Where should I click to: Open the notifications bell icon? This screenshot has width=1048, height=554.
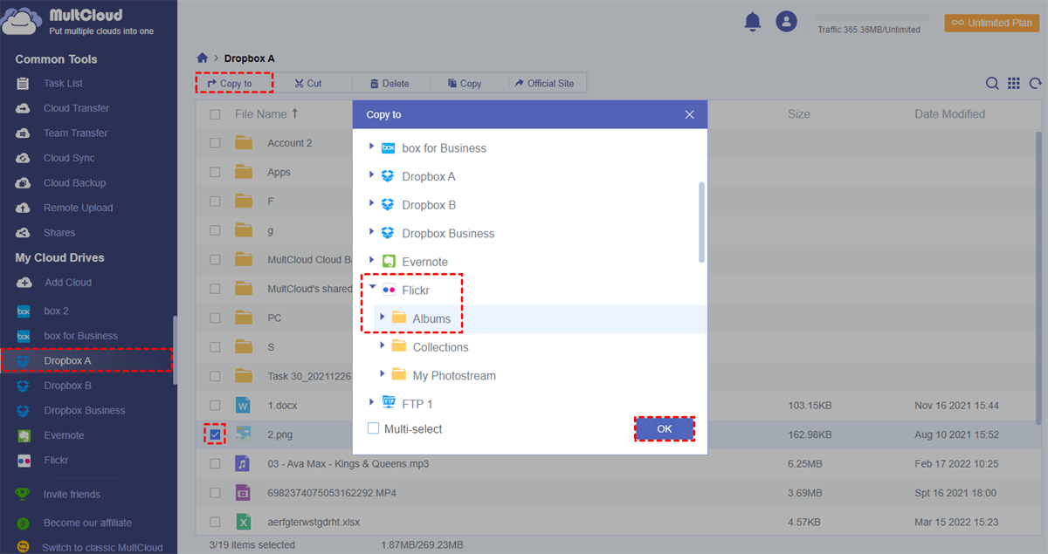753,22
